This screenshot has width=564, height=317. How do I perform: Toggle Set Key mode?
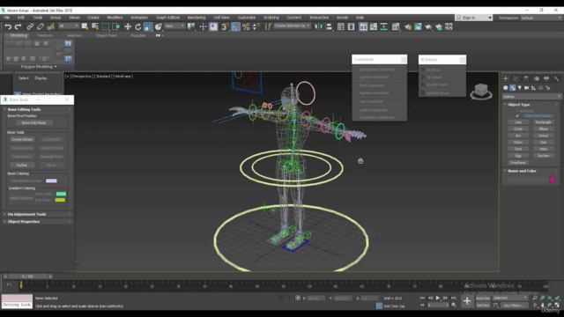pos(483,306)
